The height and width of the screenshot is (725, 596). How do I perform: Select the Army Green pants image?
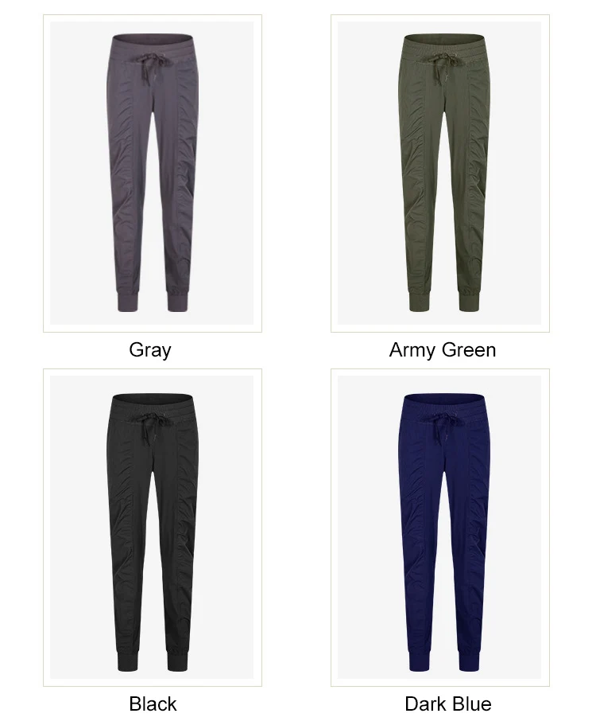pos(440,173)
